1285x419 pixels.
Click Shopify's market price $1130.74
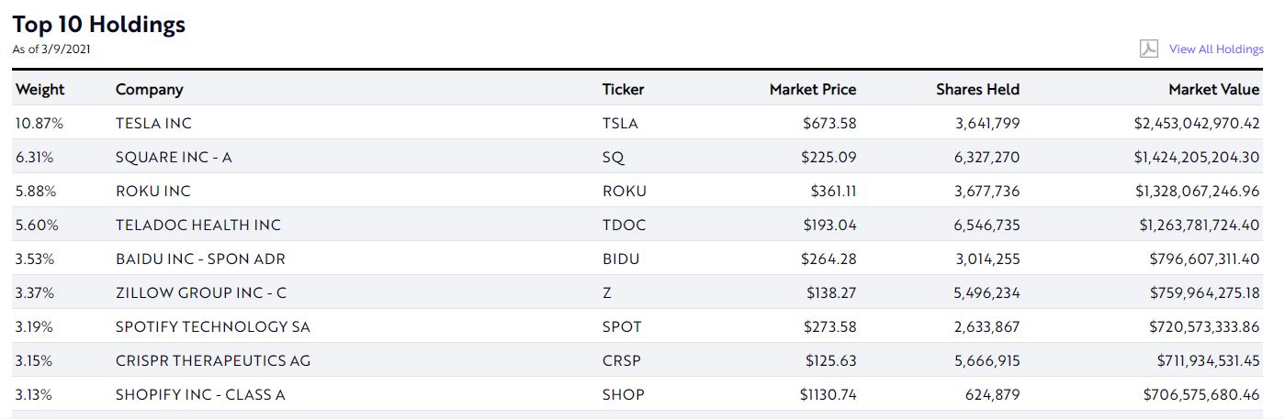(x=828, y=394)
